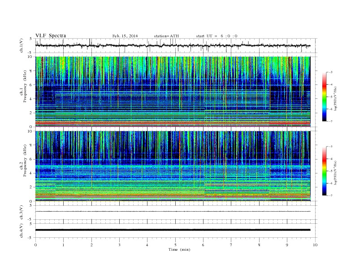The height and width of the screenshot is (275, 355).
Task: Click time axis tick label "10"
Action: coord(315,245)
